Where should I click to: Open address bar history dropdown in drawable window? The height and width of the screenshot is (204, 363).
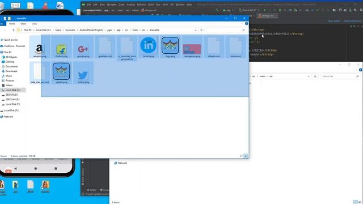coord(196,30)
